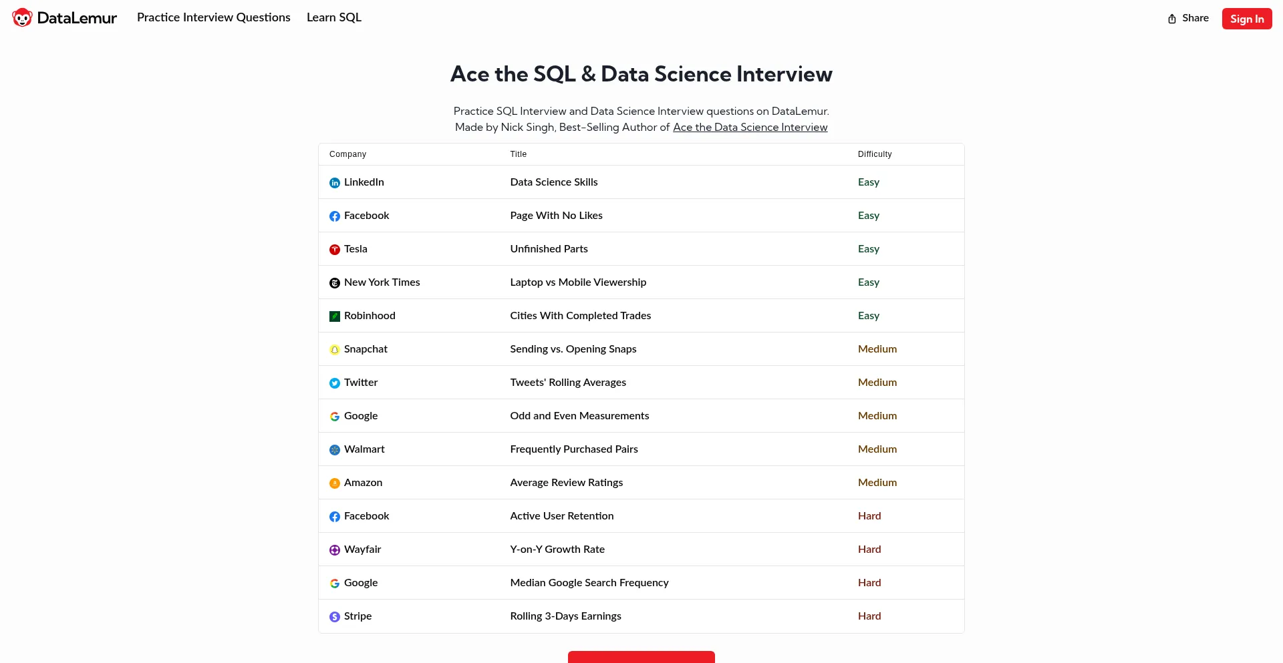Open the Data Science Skills question

[x=553, y=182]
